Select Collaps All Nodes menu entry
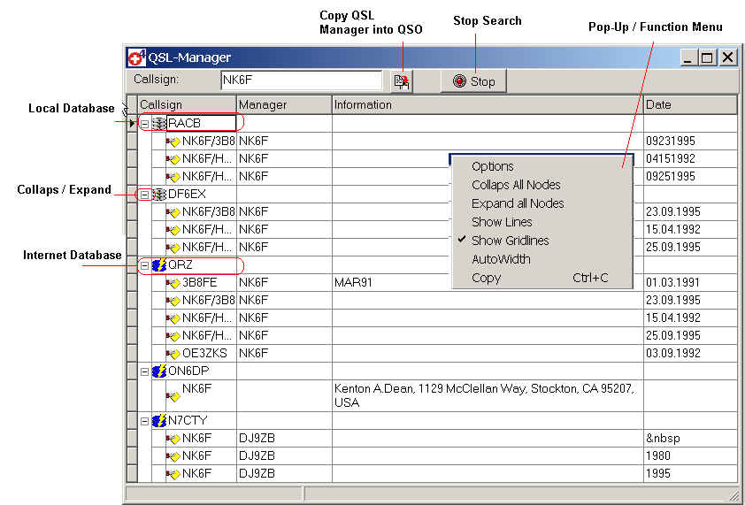The width and height of the screenshot is (745, 505). pyautogui.click(x=516, y=185)
